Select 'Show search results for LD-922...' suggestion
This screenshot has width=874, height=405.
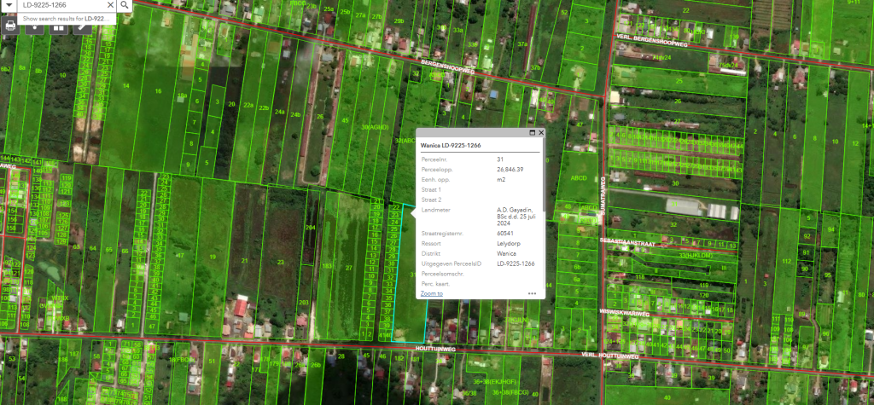click(64, 18)
